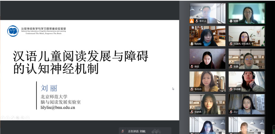Screen dimensions: 275x134
Task: Open the more options ellipsis in slideshow controls
Action: pos(27,118)
